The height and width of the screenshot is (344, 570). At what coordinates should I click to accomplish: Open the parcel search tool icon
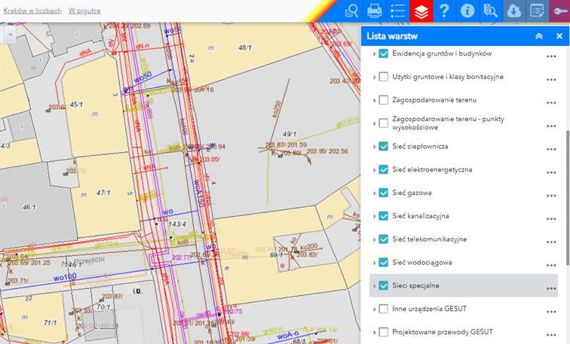[351, 11]
